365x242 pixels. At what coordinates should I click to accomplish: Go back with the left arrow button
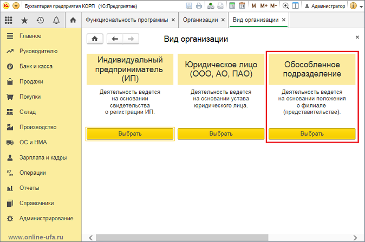[x=115, y=39]
